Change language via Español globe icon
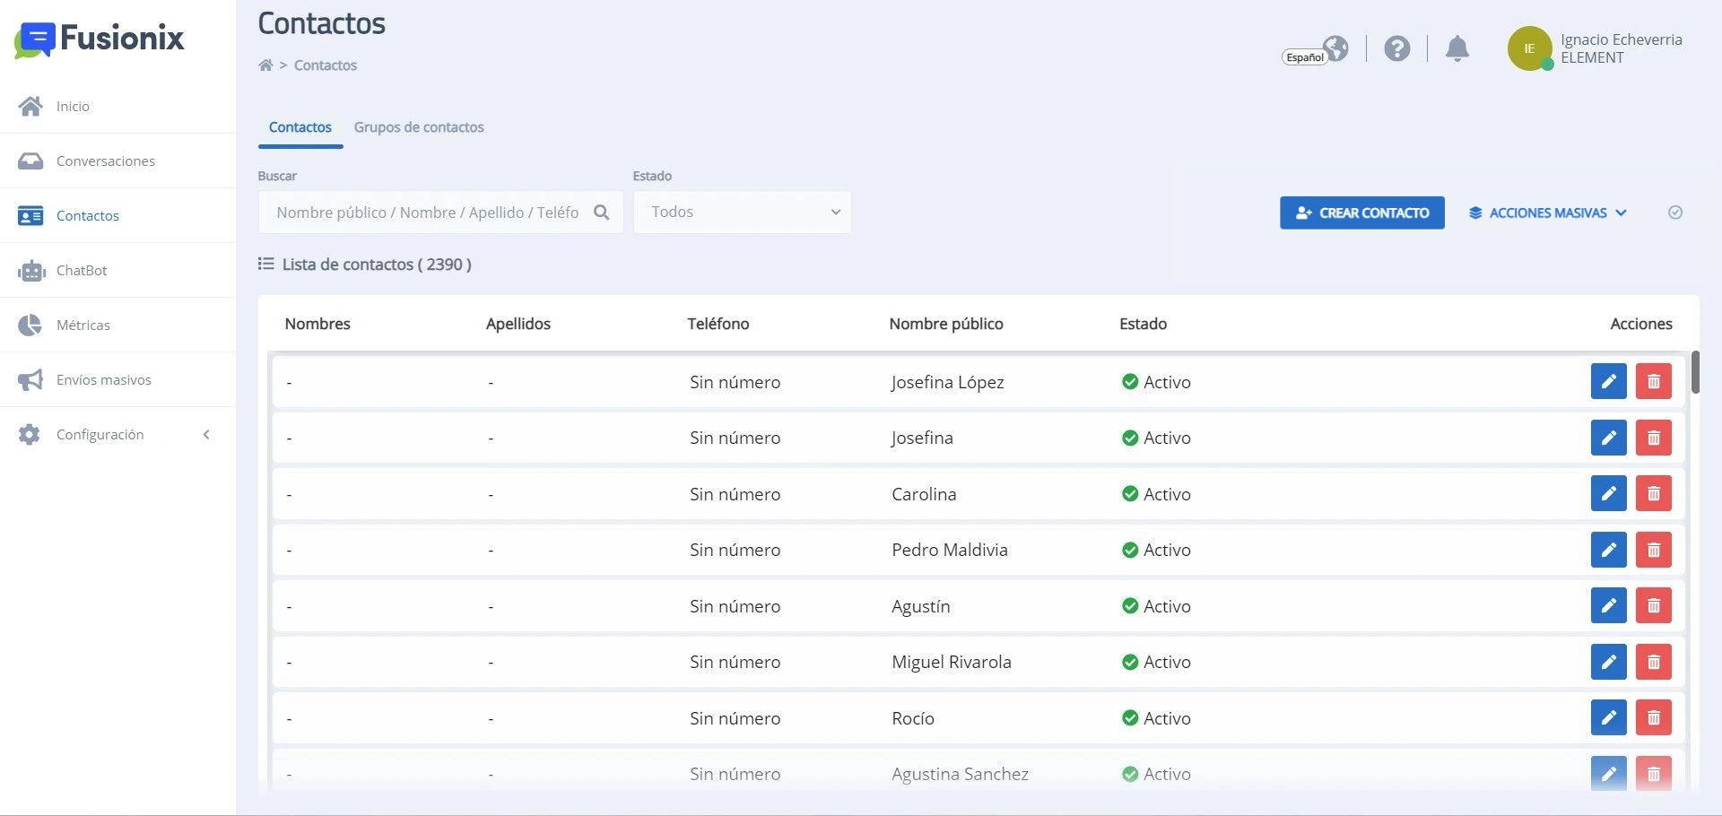Image resolution: width=1722 pixels, height=816 pixels. [x=1316, y=50]
